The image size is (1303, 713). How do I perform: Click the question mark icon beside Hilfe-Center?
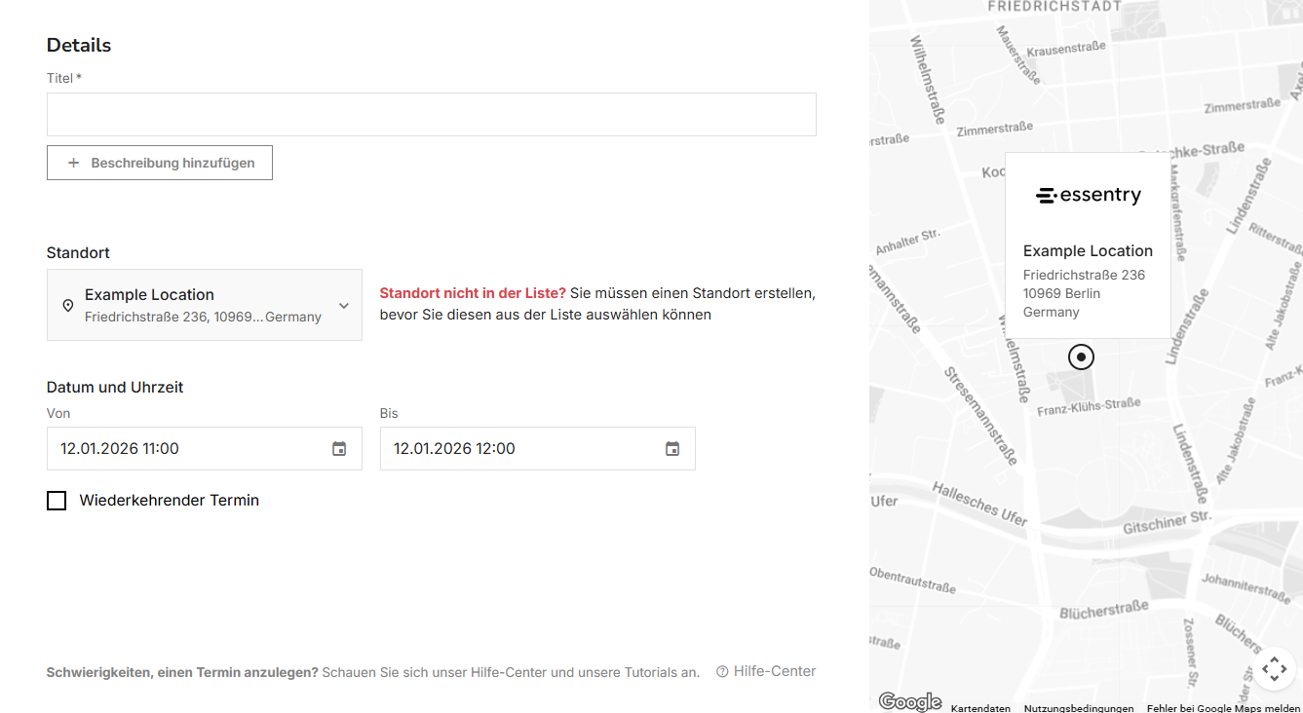click(722, 671)
